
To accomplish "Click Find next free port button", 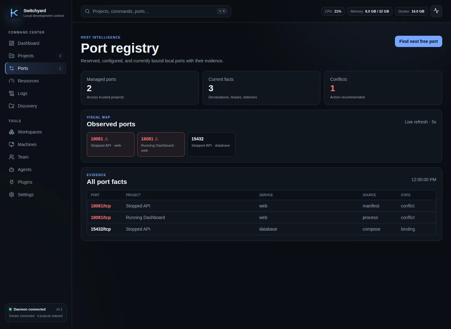I will [418, 41].
